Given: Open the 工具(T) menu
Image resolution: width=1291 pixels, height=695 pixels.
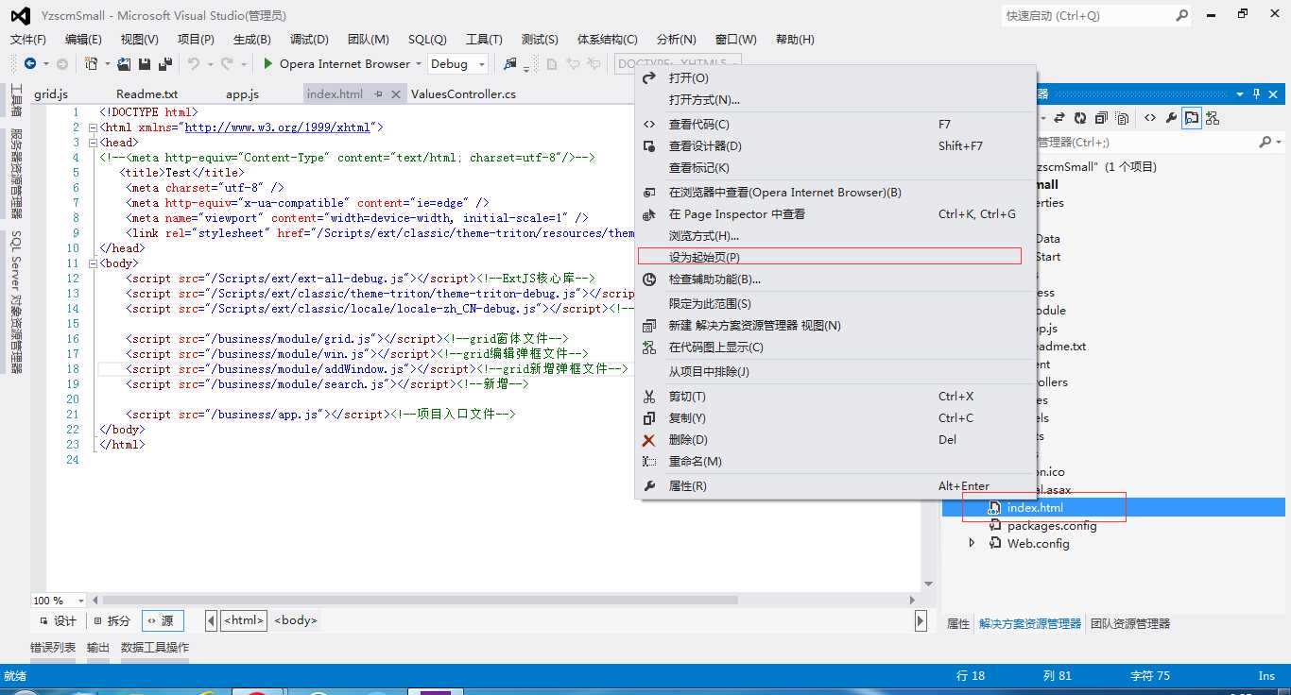Looking at the screenshot, I should (484, 39).
